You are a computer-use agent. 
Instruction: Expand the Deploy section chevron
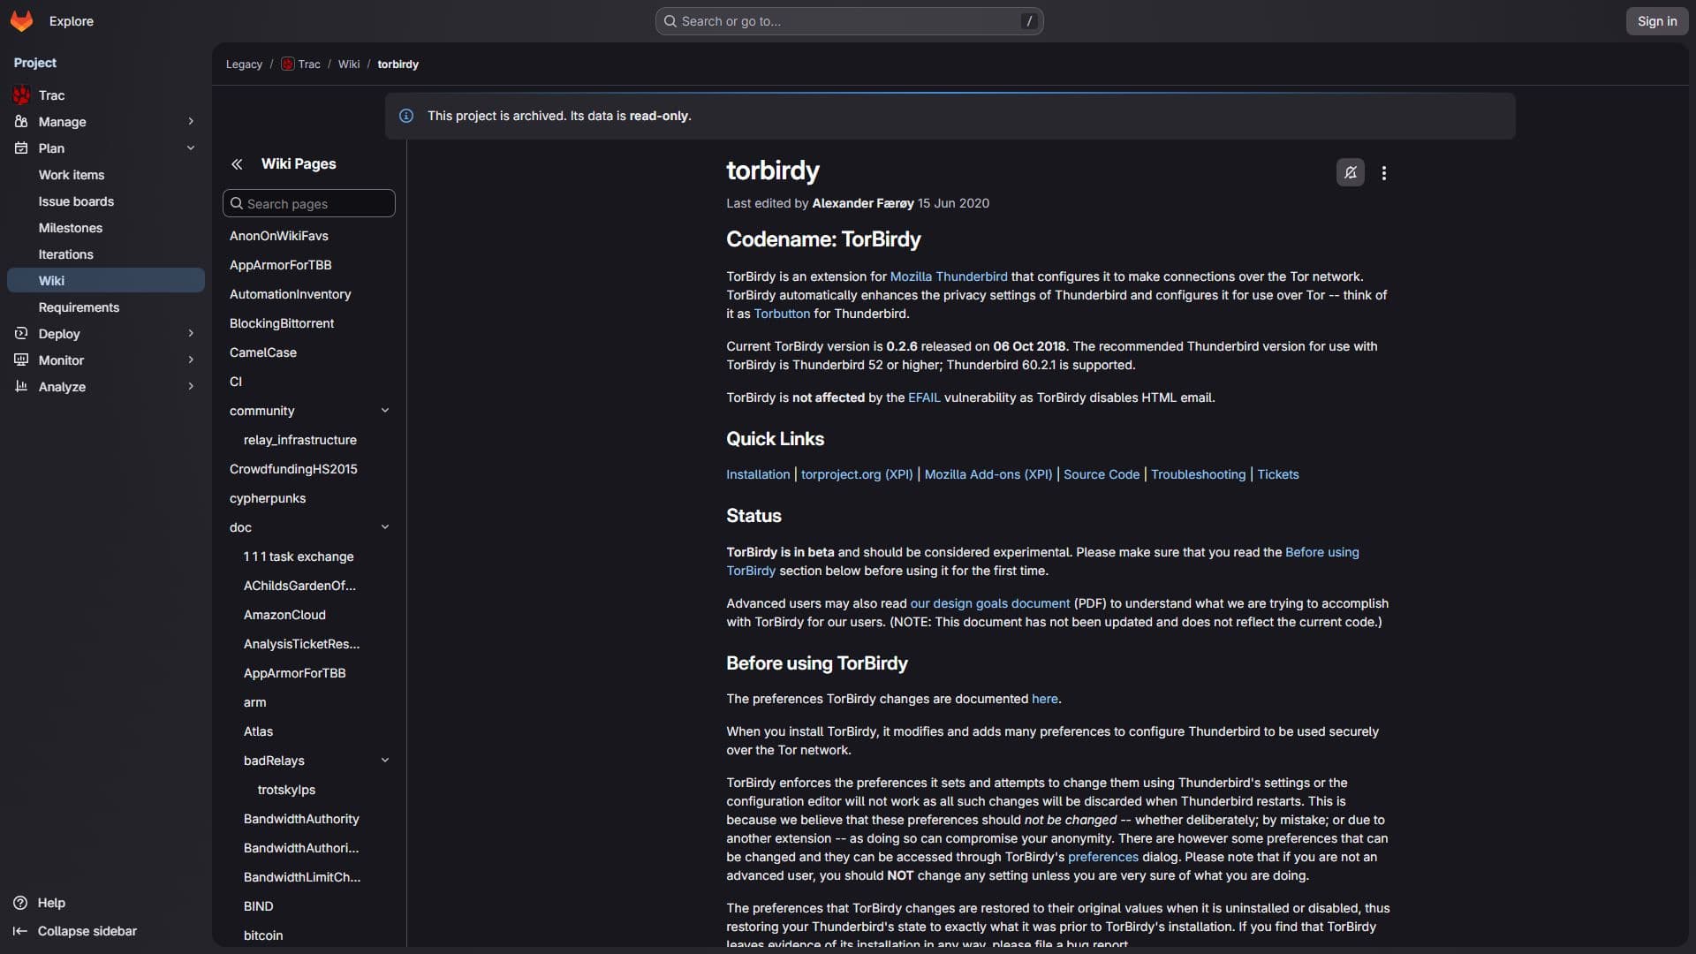pos(191,334)
